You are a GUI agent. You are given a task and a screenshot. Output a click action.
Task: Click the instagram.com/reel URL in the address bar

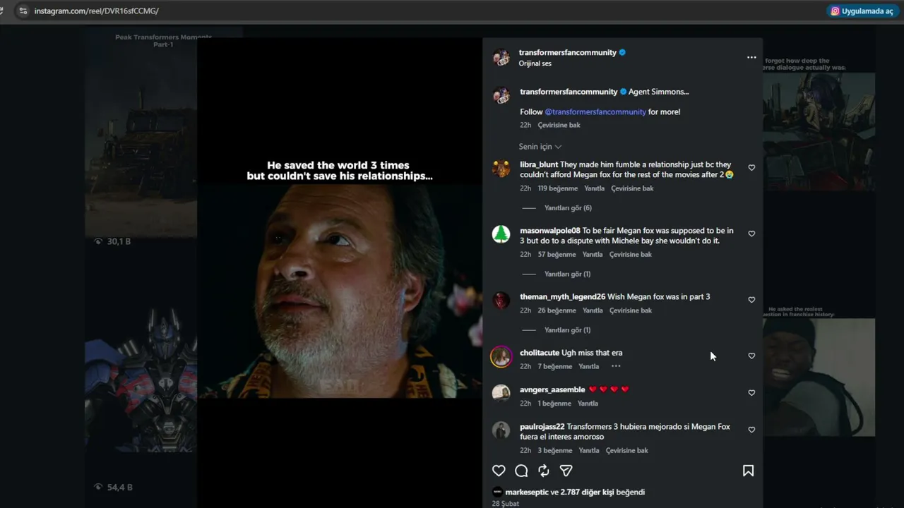(x=96, y=11)
